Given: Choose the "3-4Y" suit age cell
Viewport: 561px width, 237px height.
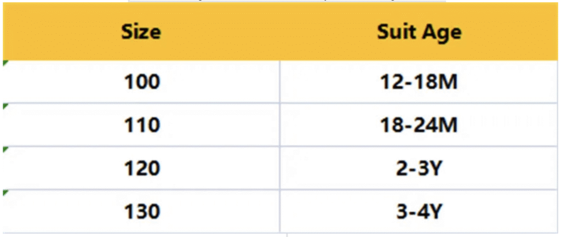Looking at the screenshot, I should click(419, 211).
